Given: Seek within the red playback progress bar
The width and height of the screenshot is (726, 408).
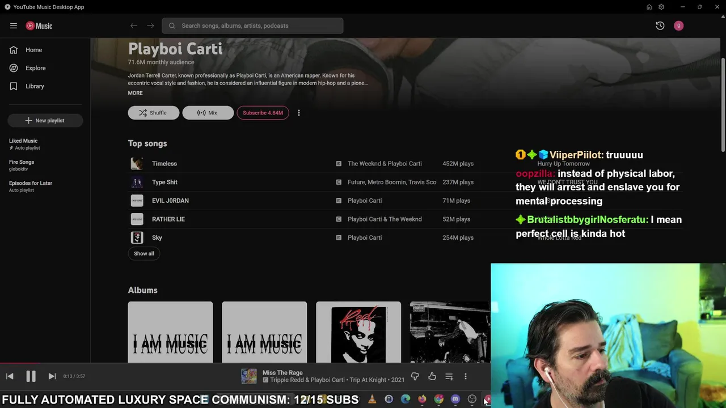Looking at the screenshot, I should [19, 363].
